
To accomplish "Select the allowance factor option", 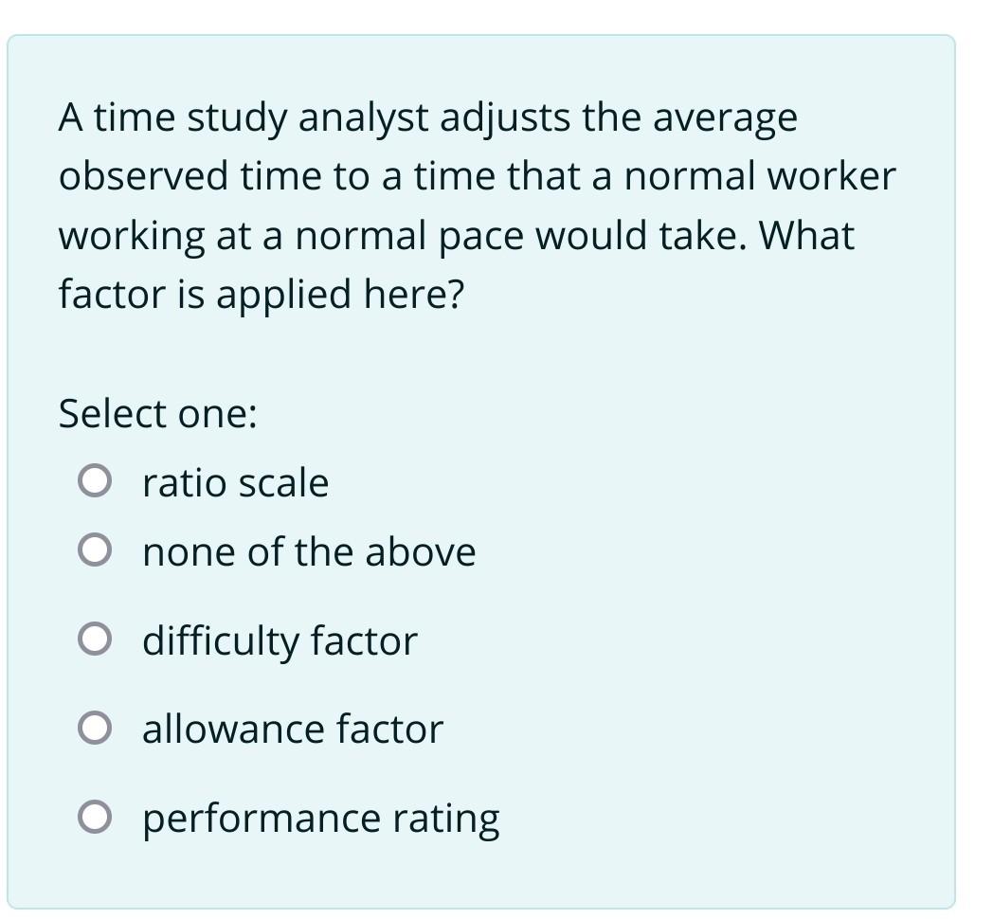I will click(96, 728).
